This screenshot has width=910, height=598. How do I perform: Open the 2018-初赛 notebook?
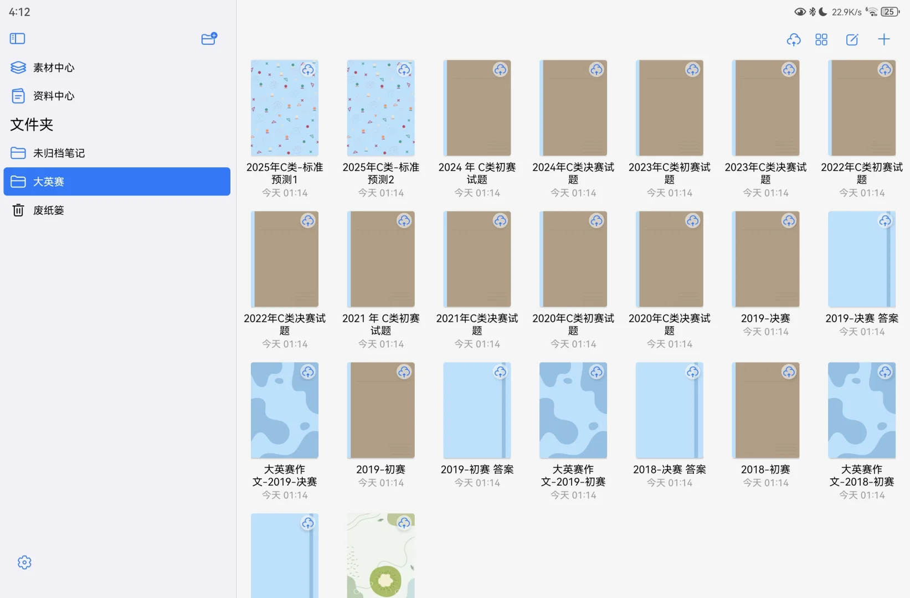[765, 410]
